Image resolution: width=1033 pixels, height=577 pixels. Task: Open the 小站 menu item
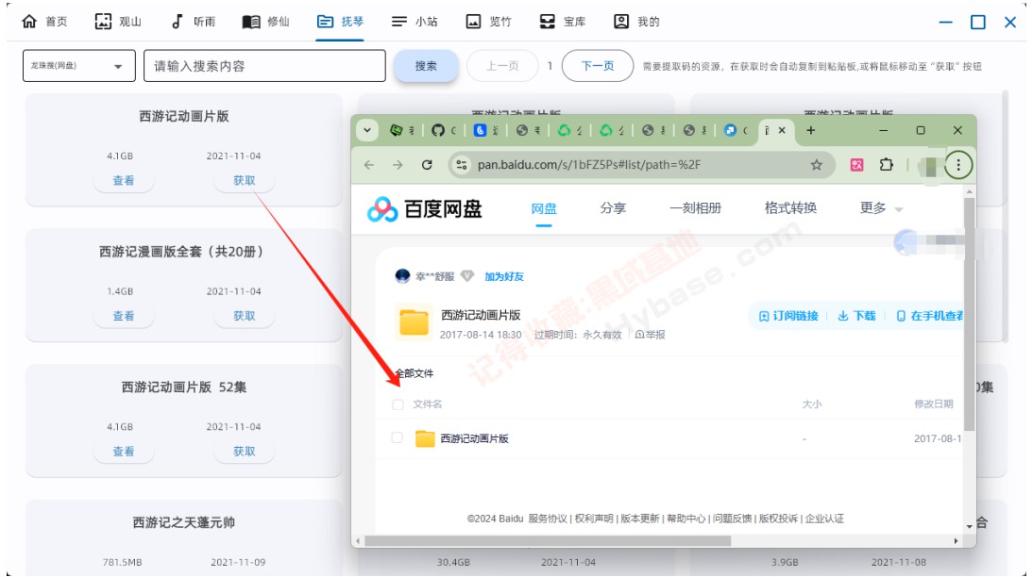(x=415, y=21)
